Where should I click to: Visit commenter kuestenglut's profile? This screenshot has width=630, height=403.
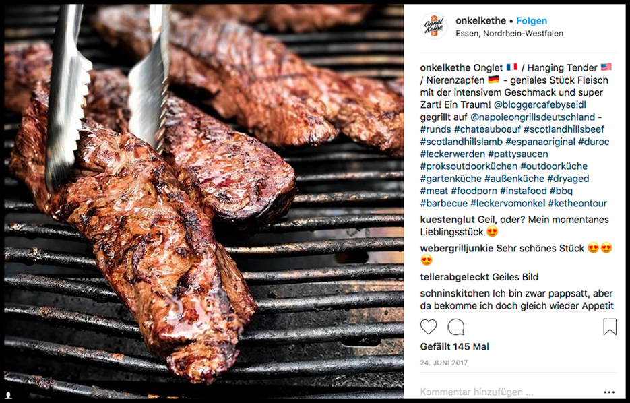(447, 220)
